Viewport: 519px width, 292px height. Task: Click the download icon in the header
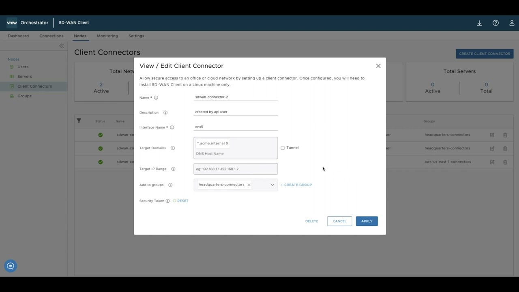tap(479, 23)
